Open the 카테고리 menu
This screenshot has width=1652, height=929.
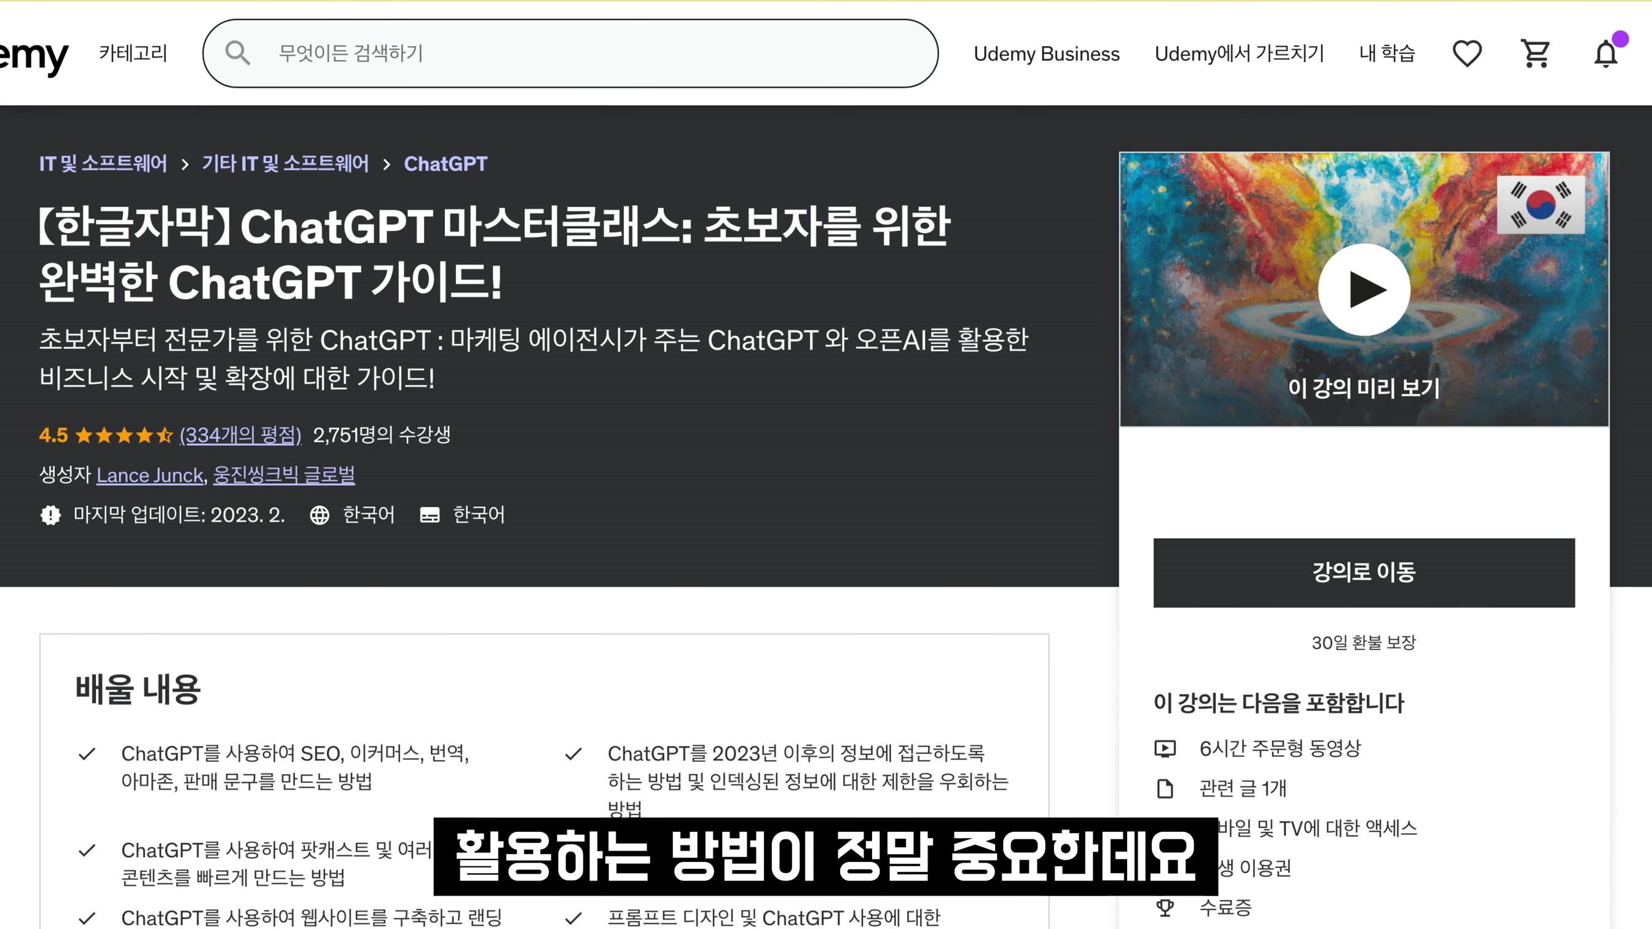tap(133, 53)
